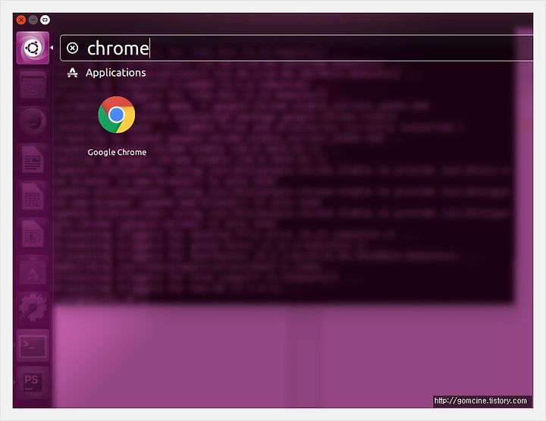Viewport: 546px width, 421px height.
Task: Open Google Chrome from search results
Action: tap(117, 115)
